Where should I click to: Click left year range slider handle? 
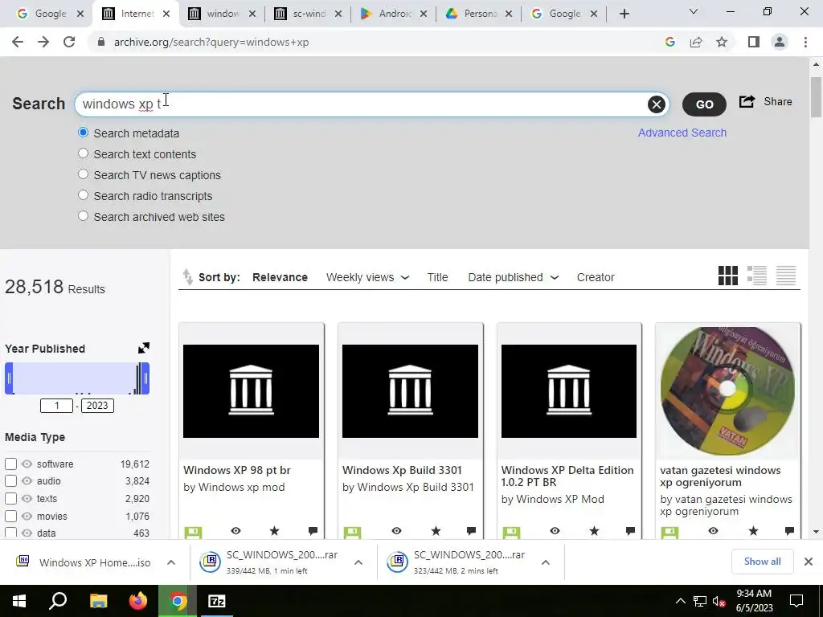(x=9, y=378)
